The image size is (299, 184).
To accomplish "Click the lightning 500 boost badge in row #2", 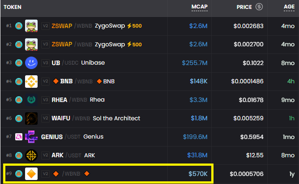I will (x=134, y=45).
